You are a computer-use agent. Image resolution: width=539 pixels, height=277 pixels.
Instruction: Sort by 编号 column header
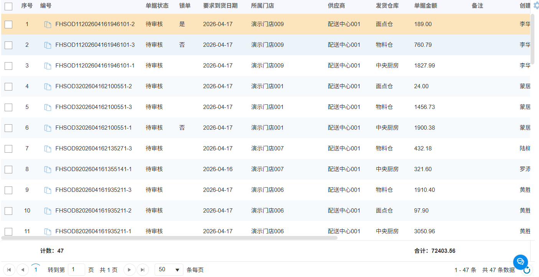click(x=46, y=6)
